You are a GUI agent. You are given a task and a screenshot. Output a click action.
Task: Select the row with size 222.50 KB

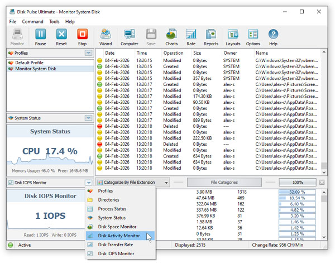(x=208, y=138)
